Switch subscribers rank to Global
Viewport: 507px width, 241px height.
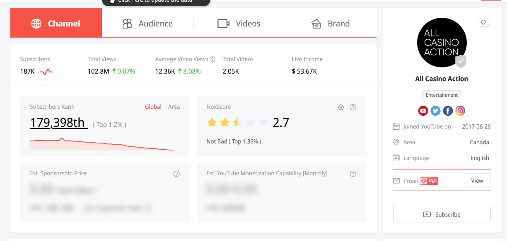[x=153, y=107]
